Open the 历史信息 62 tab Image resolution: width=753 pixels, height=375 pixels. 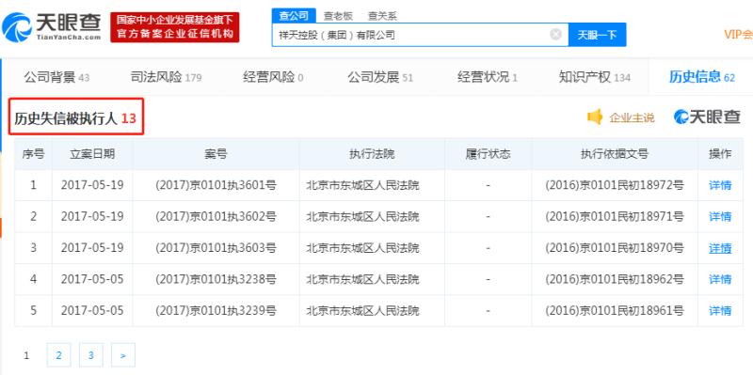coord(702,77)
